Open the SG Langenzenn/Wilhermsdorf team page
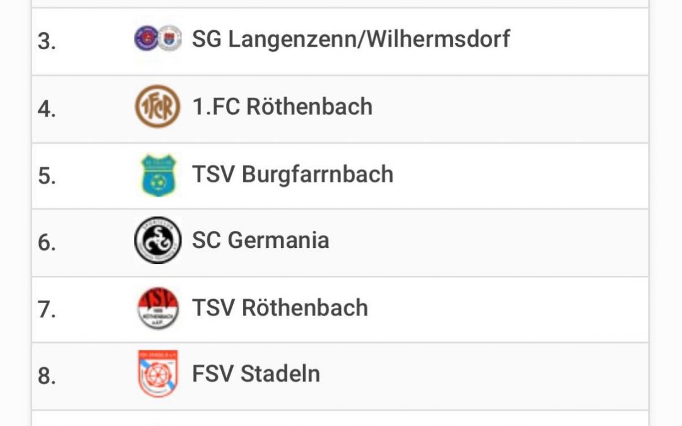This screenshot has height=426, width=682. click(x=350, y=39)
